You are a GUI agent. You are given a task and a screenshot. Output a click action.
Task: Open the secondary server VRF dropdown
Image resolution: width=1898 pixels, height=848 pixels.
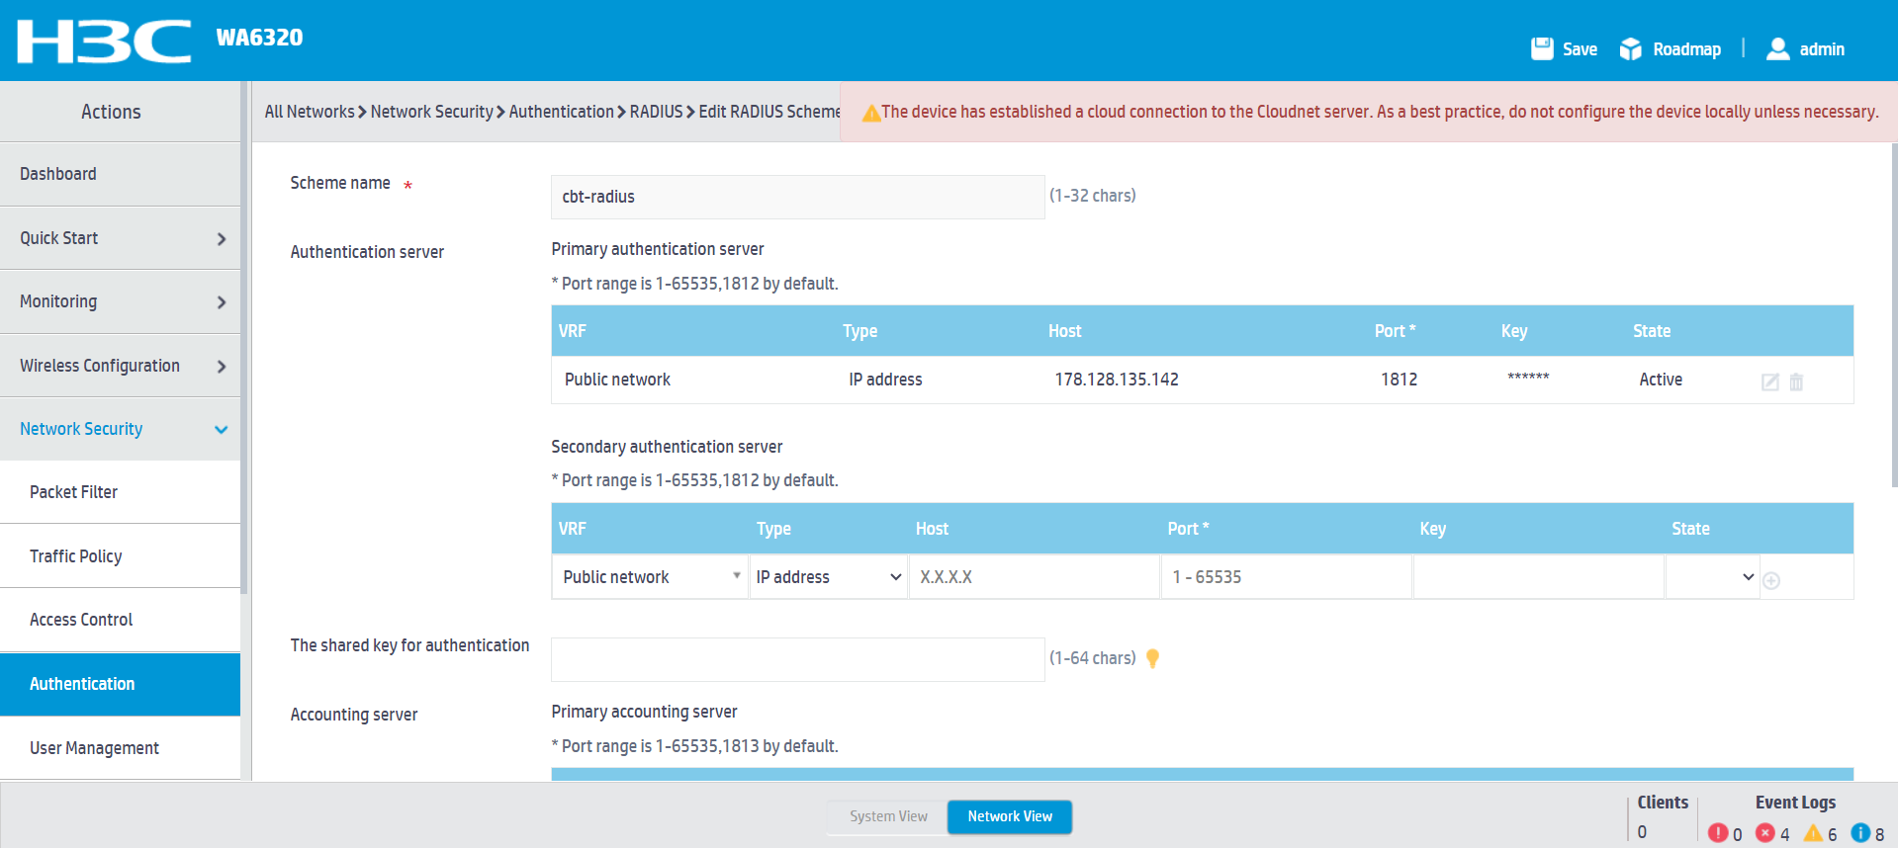click(x=650, y=577)
